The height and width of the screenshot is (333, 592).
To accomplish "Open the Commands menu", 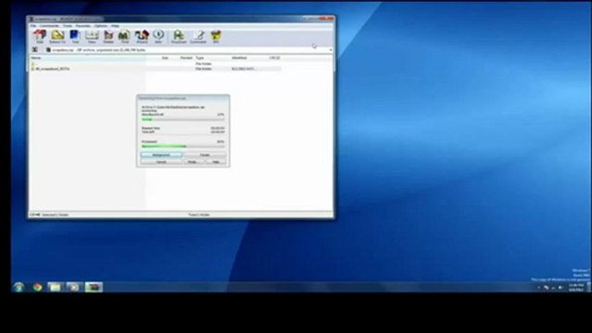I will [x=49, y=26].
